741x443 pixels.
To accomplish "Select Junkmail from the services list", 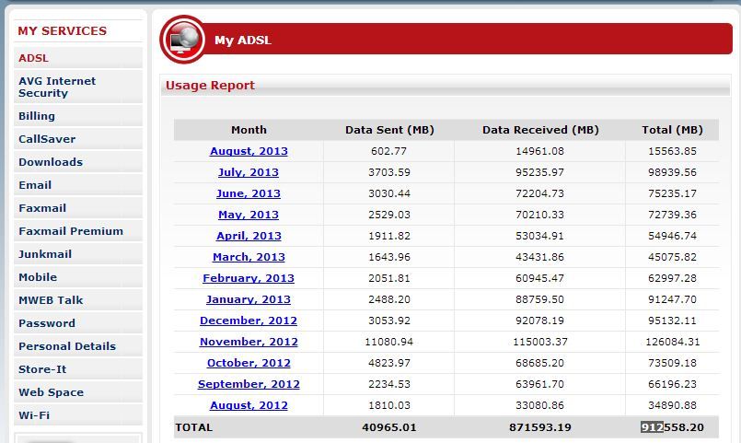I will [x=45, y=254].
